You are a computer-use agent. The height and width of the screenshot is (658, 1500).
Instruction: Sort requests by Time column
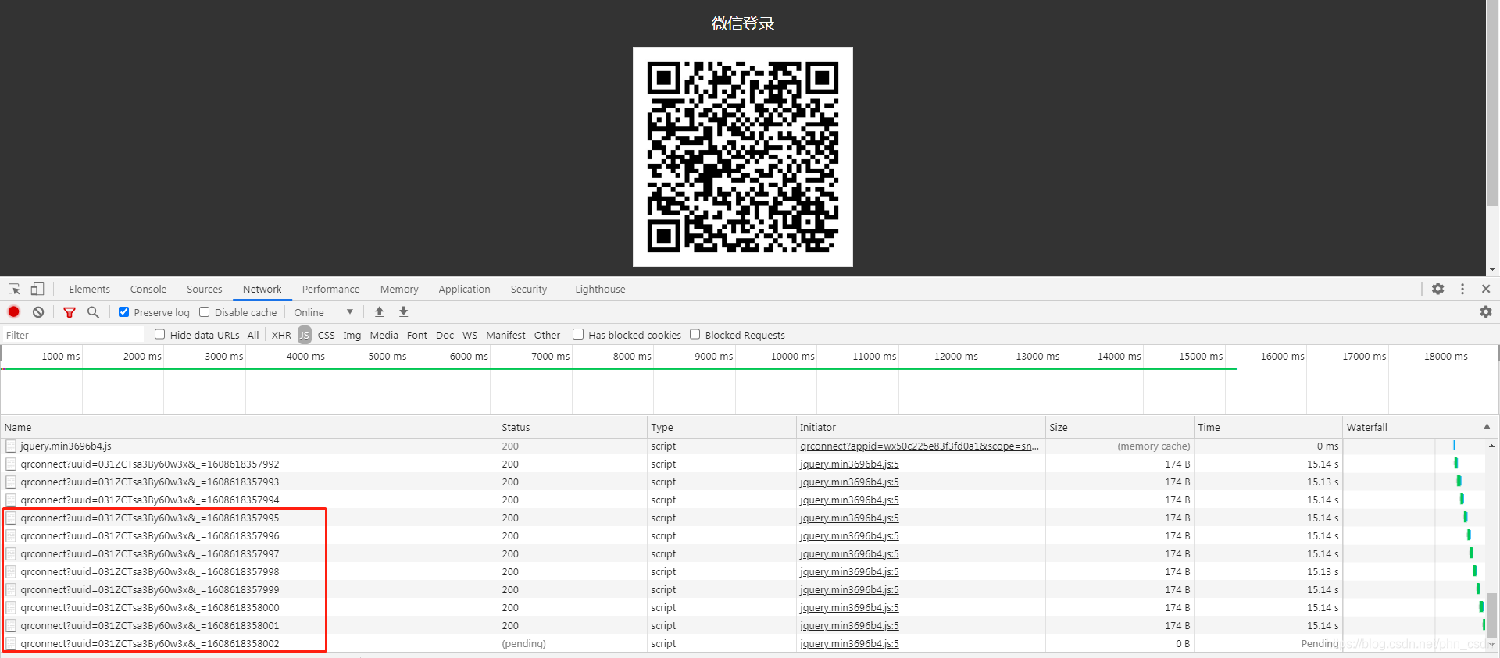click(1269, 427)
